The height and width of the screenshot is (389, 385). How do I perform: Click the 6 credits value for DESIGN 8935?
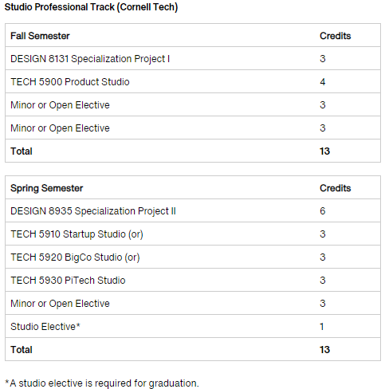point(323,211)
